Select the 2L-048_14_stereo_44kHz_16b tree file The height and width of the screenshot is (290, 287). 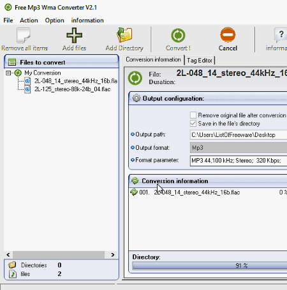click(x=76, y=81)
